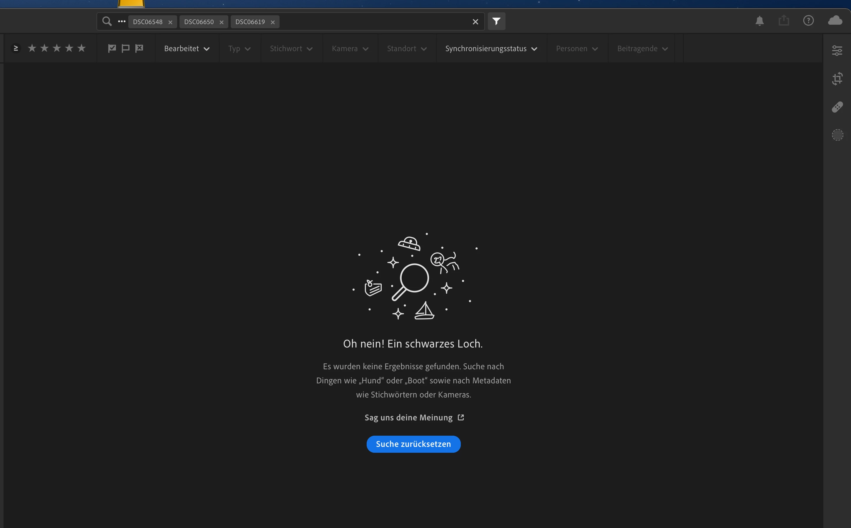Remove the DSC06619 search tag
Screen dimensions: 851x528
(272, 22)
